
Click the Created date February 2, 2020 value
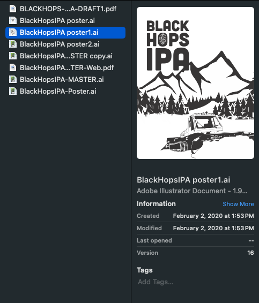coord(213,216)
